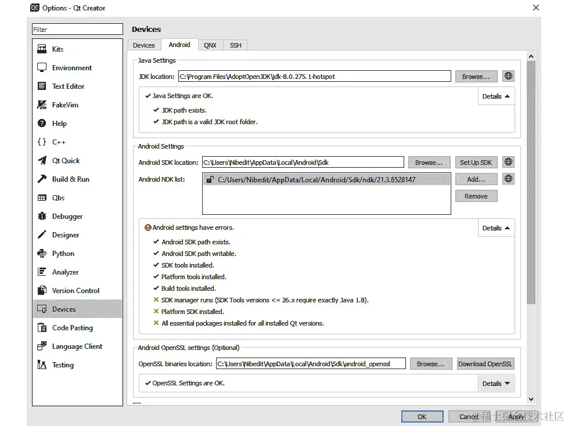Open Android NDK download globe icon
Image resolution: width=568 pixels, height=426 pixels.
pos(509,179)
